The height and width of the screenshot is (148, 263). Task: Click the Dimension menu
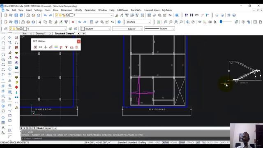67,10
